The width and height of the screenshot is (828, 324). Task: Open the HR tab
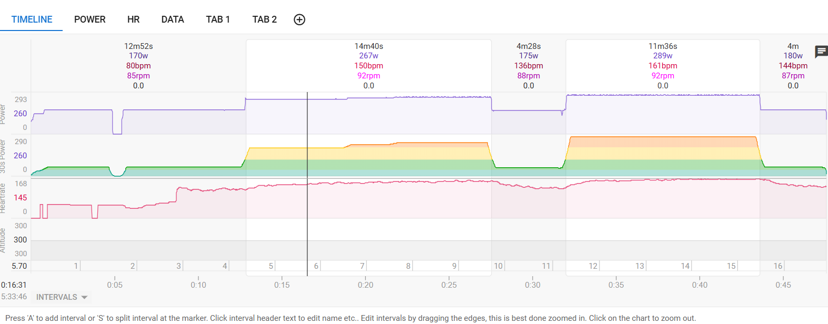pyautogui.click(x=133, y=19)
